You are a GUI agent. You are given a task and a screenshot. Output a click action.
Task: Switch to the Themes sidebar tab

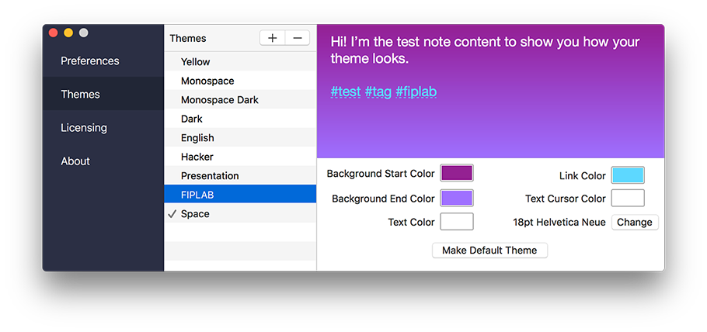click(81, 95)
